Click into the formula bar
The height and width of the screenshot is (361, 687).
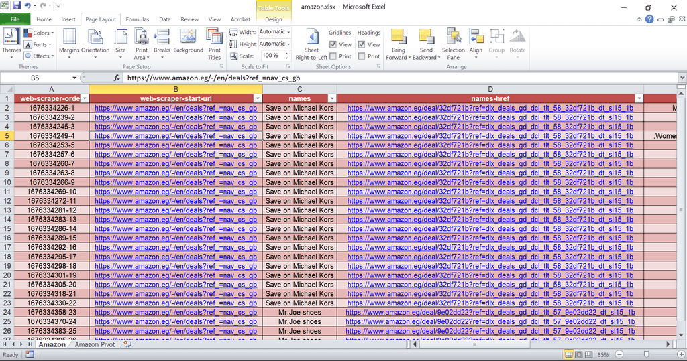click(x=401, y=78)
